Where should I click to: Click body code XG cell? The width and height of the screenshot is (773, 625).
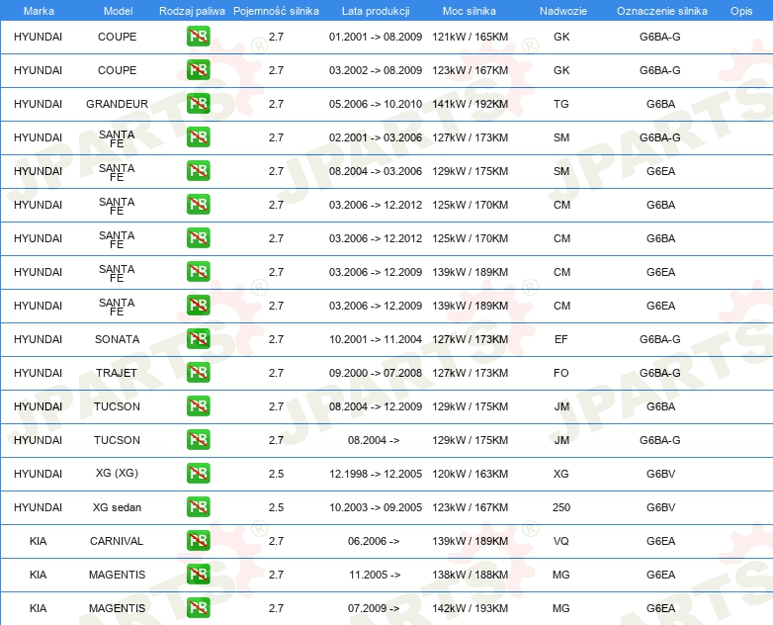[561, 474]
